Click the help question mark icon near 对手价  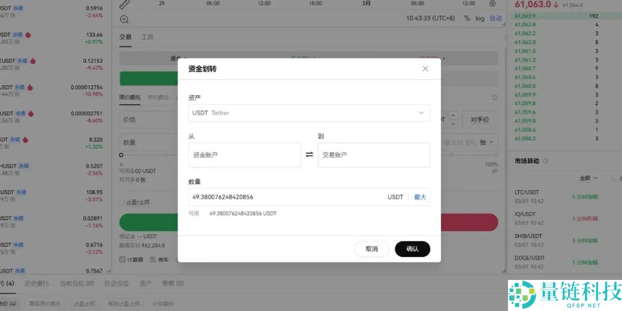coord(494,97)
